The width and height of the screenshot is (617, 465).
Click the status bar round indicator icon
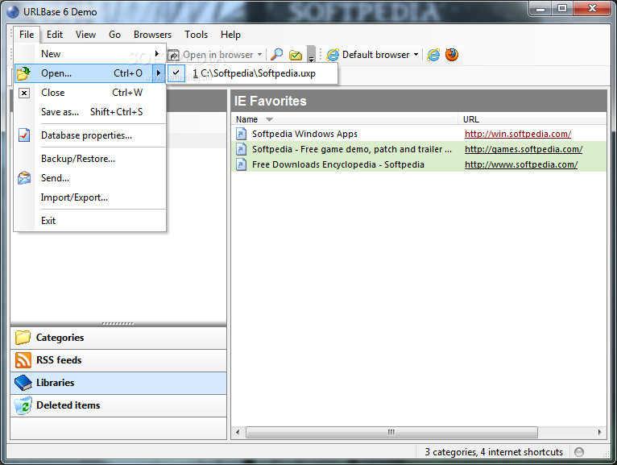click(579, 452)
